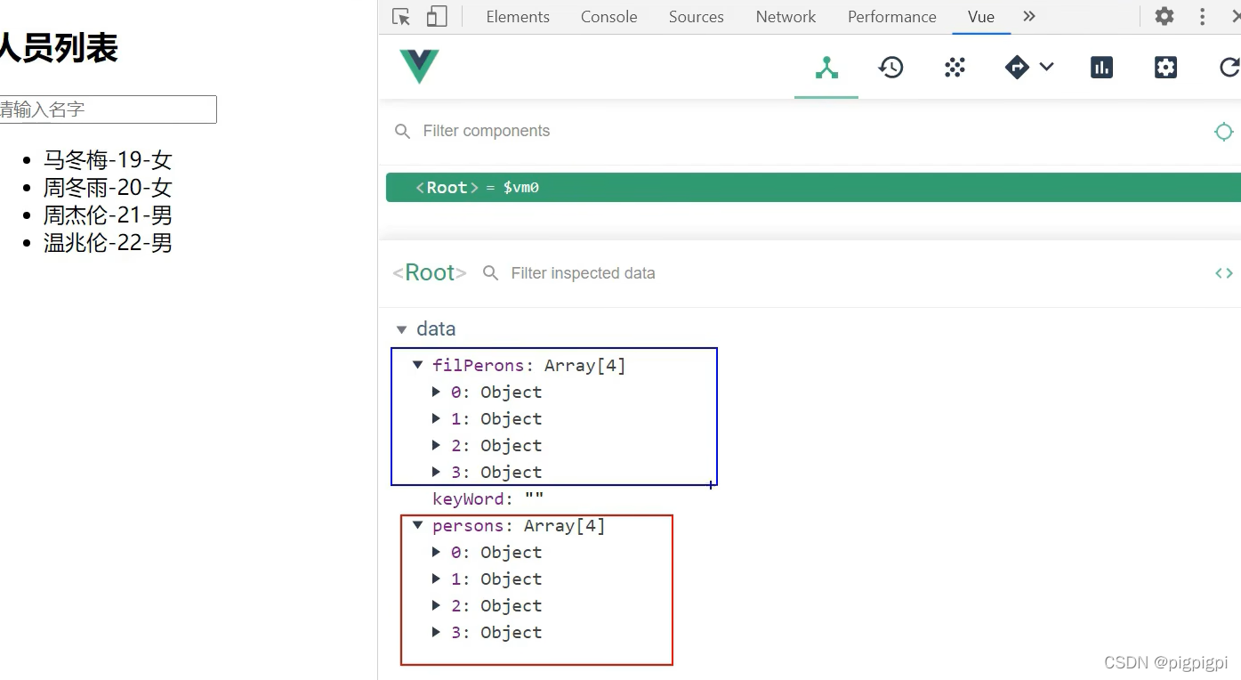Expand persons item 1 Object

coord(436,579)
